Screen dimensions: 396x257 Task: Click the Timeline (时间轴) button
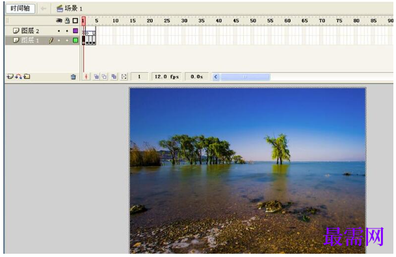(20, 8)
